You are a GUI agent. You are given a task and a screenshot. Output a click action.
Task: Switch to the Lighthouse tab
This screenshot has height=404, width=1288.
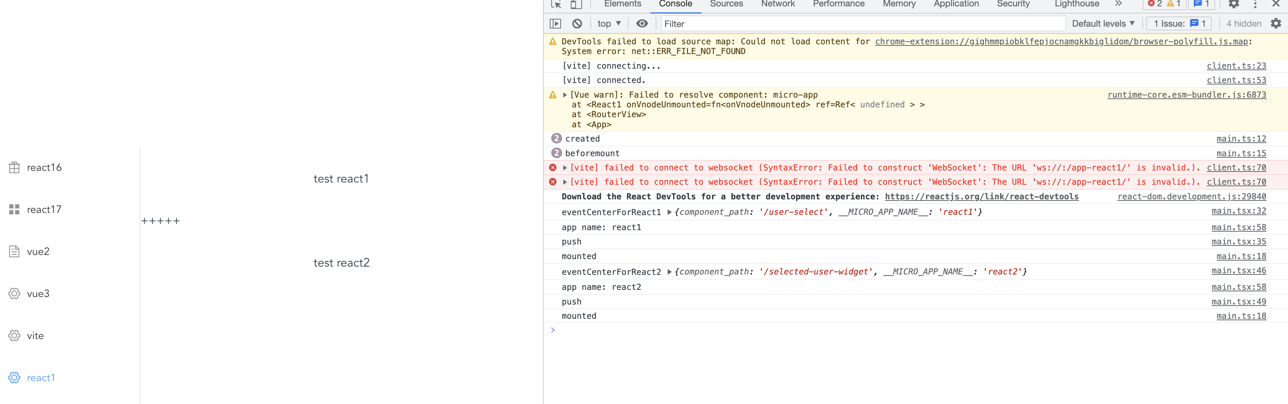point(1077,4)
